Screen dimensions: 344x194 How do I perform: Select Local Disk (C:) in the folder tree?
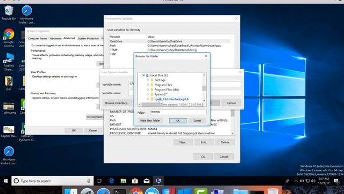point(159,75)
